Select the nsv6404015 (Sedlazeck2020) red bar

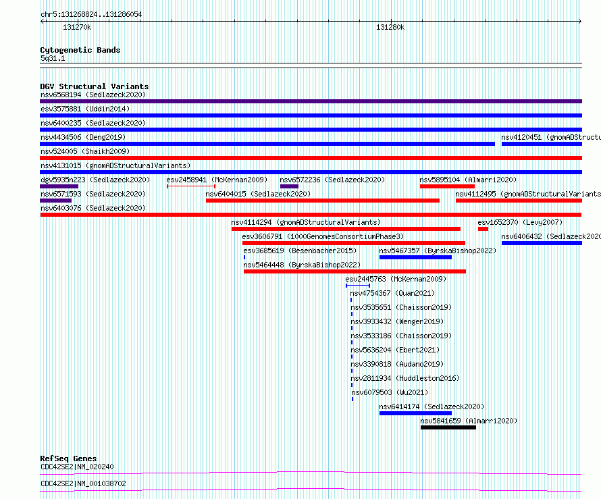(323, 201)
